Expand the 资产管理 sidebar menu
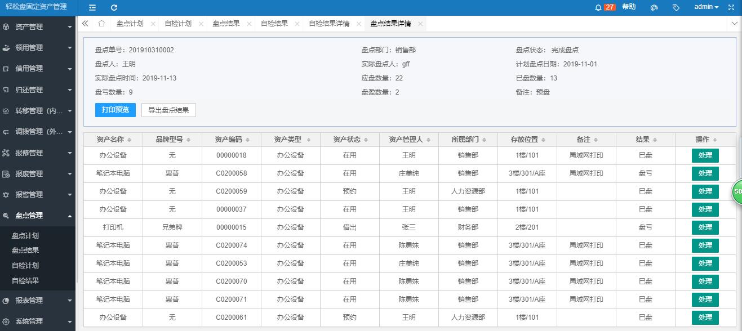This screenshot has height=331, width=742. 38,26
